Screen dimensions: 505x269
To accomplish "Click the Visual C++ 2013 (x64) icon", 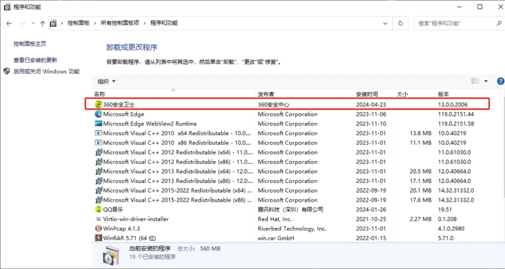I will pyautogui.click(x=98, y=171).
